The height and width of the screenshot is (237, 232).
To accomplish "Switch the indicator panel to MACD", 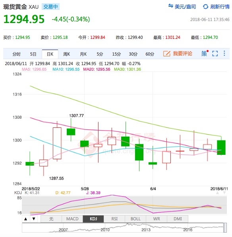I will click(72, 219).
